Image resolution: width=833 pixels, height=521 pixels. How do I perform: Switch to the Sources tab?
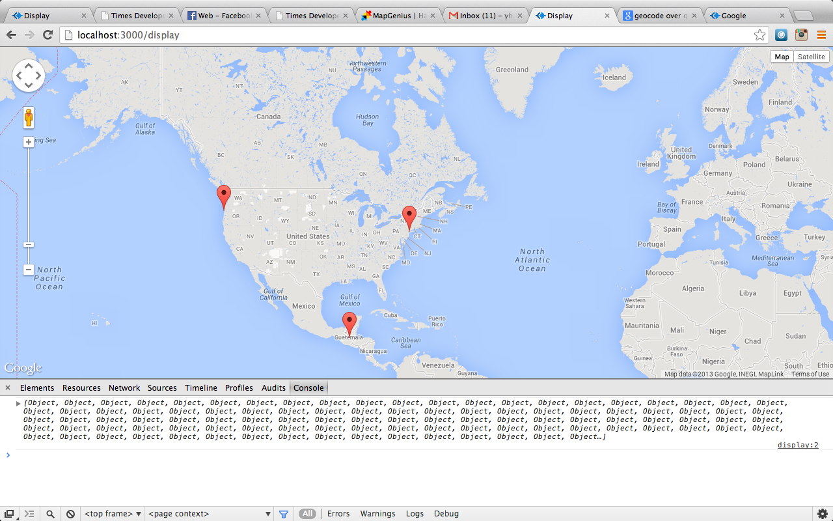point(162,387)
